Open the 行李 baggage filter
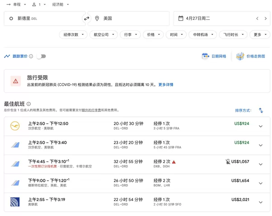The height and width of the screenshot is (216, 272). pyautogui.click(x=130, y=34)
